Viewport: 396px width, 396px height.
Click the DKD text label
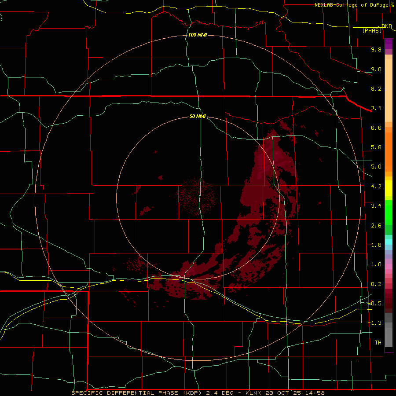coord(386,26)
